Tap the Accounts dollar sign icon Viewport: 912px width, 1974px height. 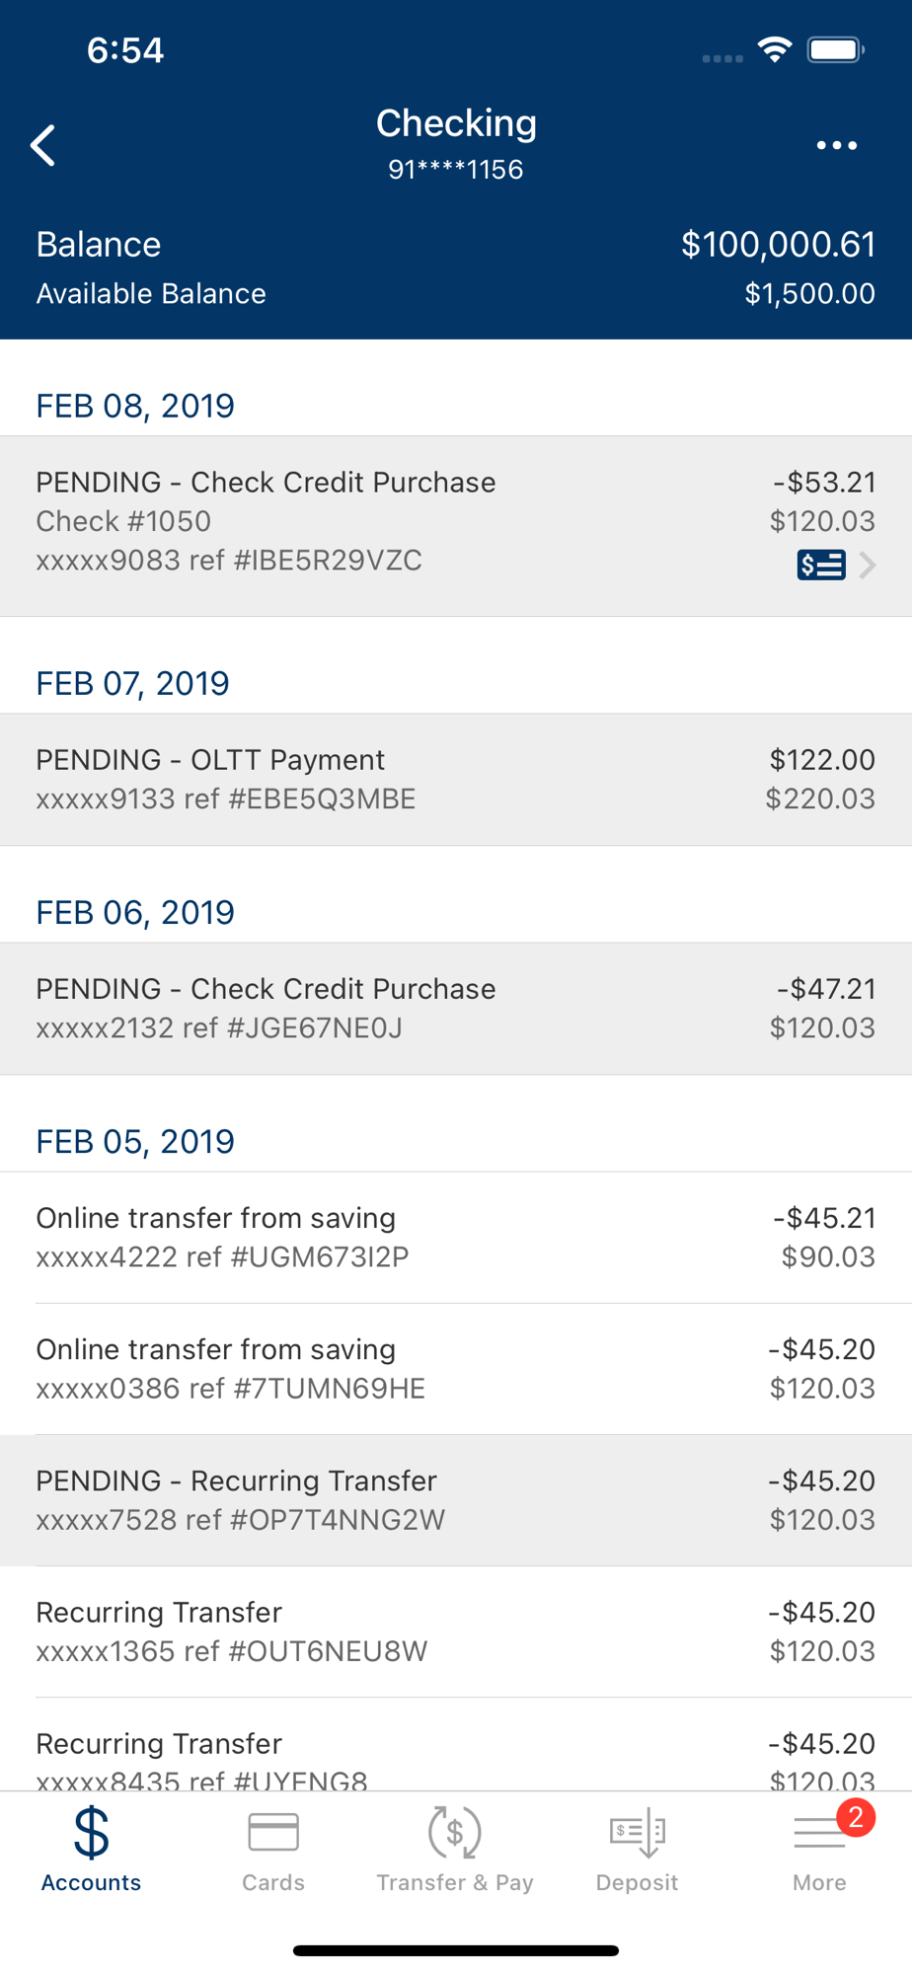point(91,1833)
